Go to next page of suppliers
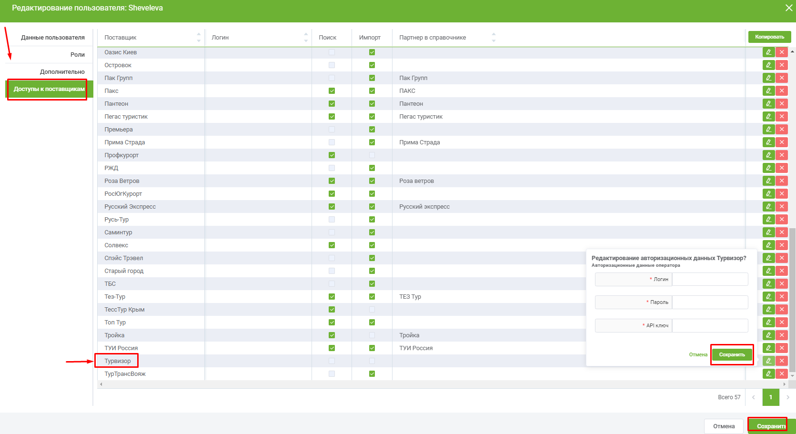 [788, 397]
